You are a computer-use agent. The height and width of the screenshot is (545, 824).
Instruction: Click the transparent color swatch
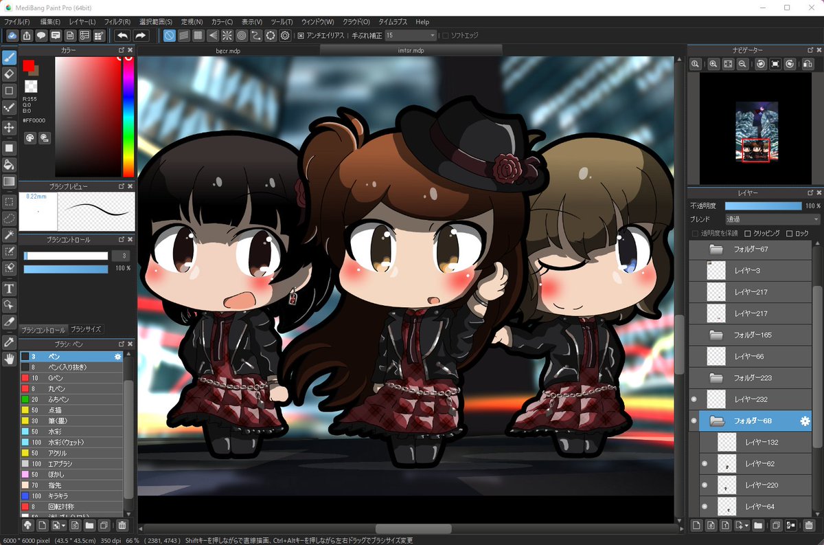31,86
